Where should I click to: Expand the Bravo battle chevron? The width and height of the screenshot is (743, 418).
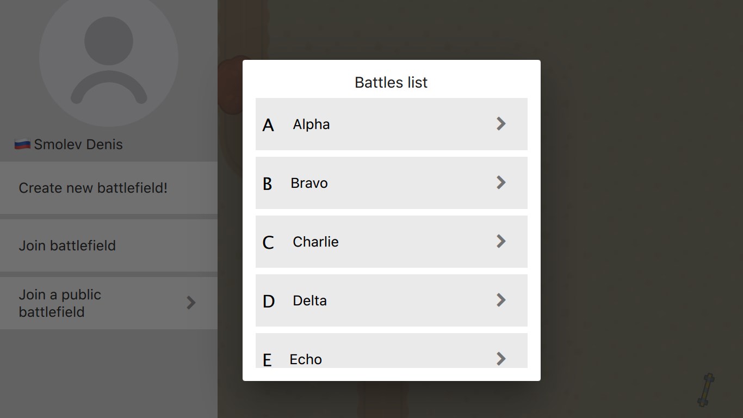pyautogui.click(x=501, y=183)
